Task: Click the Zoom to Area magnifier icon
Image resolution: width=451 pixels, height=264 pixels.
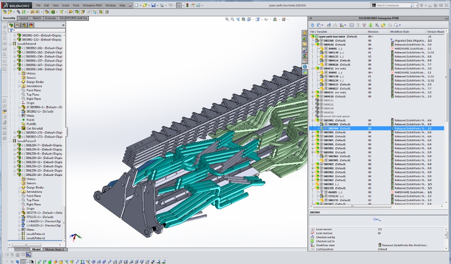Action: point(233,19)
